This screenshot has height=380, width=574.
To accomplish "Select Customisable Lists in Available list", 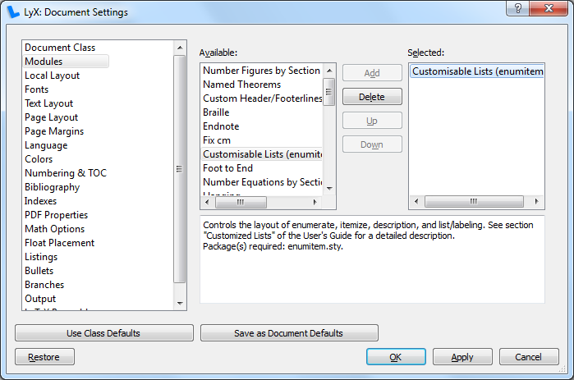I will tap(262, 154).
